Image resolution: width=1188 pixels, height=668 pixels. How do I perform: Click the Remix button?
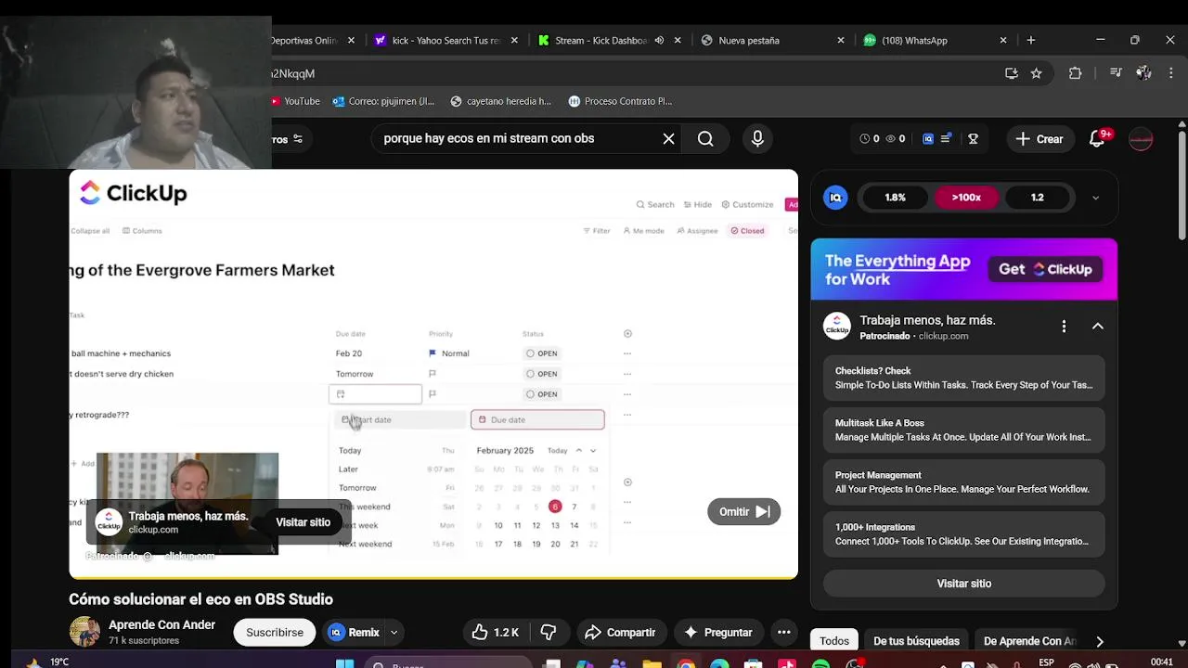(x=355, y=632)
